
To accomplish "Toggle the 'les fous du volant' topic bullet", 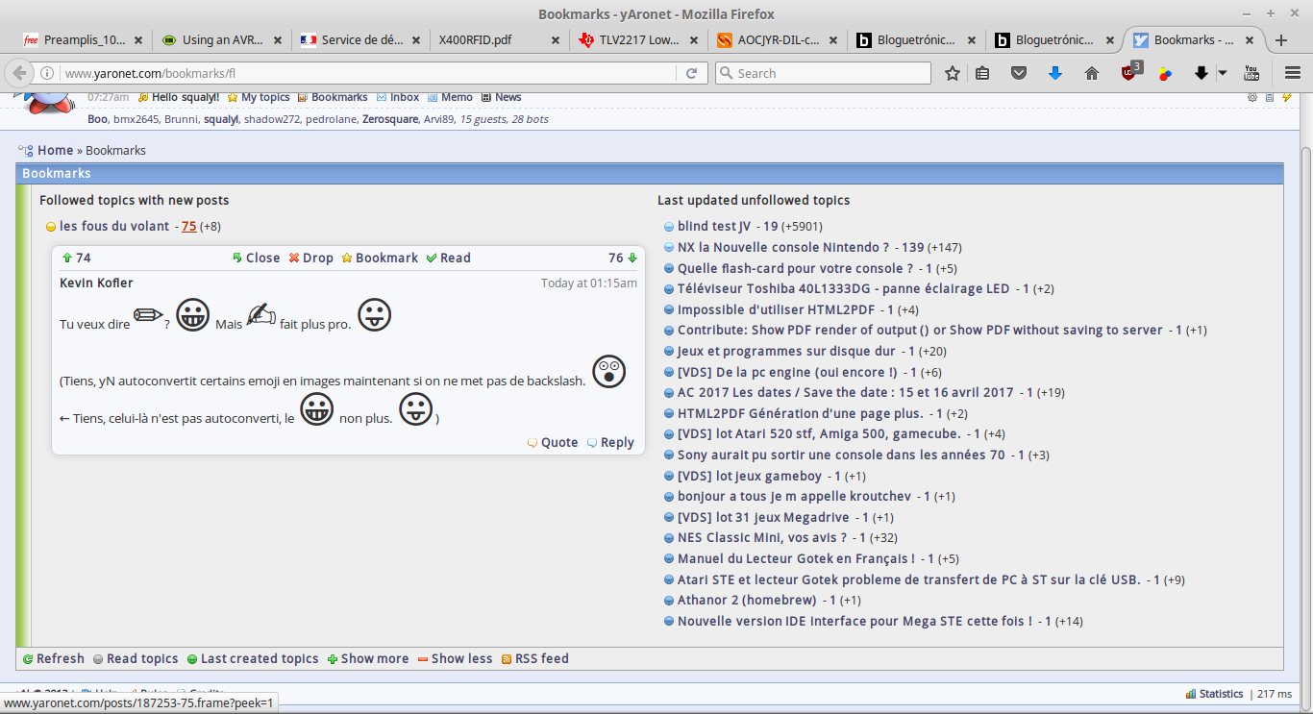I will (51, 227).
